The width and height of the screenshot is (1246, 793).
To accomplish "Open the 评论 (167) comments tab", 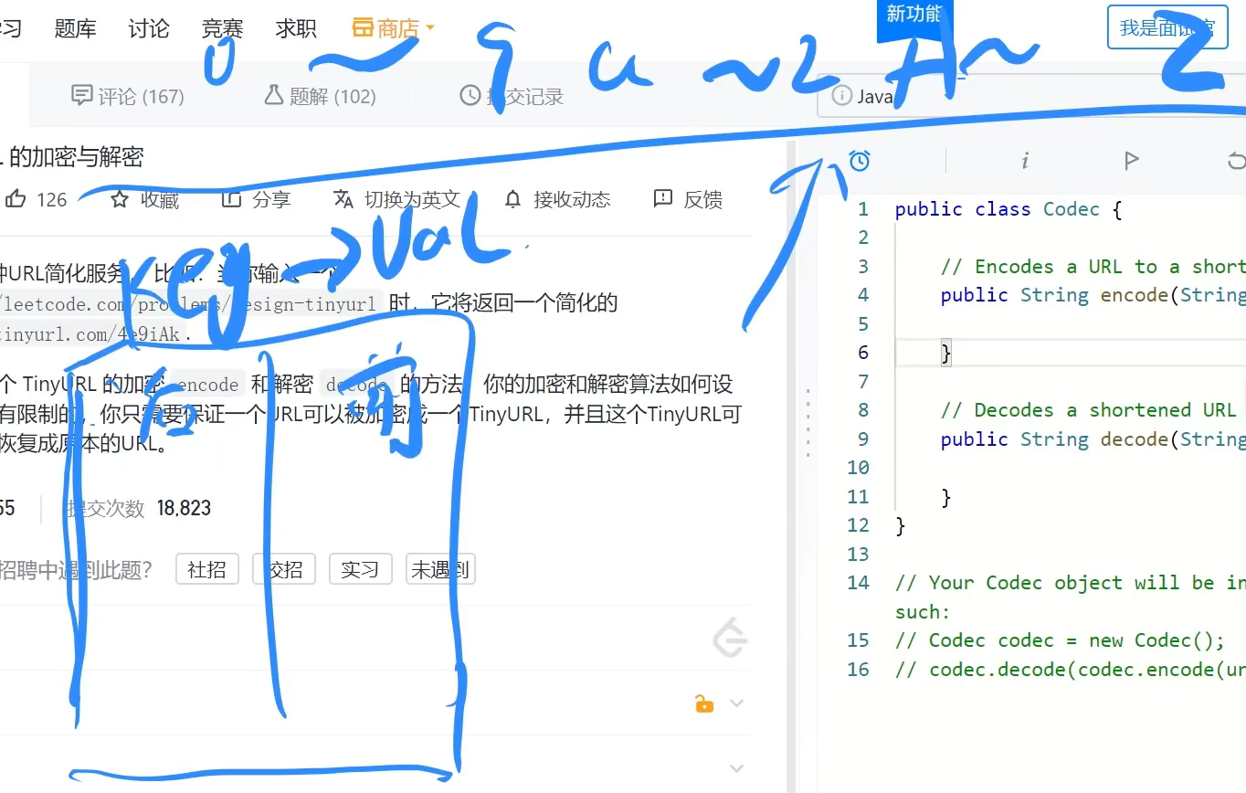I will (x=128, y=96).
